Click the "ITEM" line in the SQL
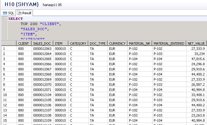Viewport: 207px width, 125px height. click(x=29, y=34)
